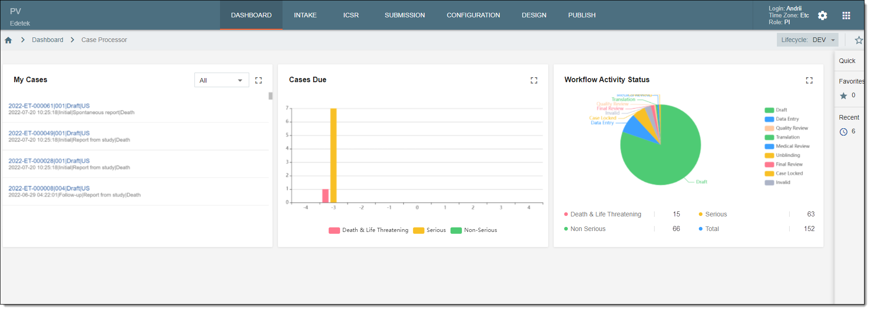Expand Workflow Activity Status panel fullscreen

(x=809, y=80)
